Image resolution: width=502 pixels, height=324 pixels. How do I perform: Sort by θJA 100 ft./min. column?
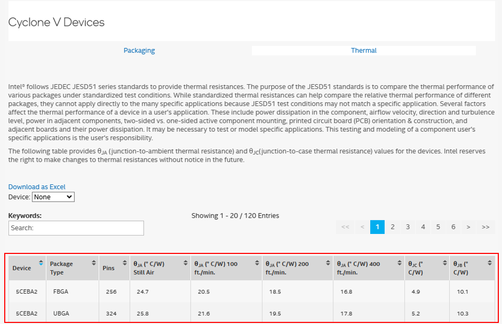pyautogui.click(x=257, y=262)
